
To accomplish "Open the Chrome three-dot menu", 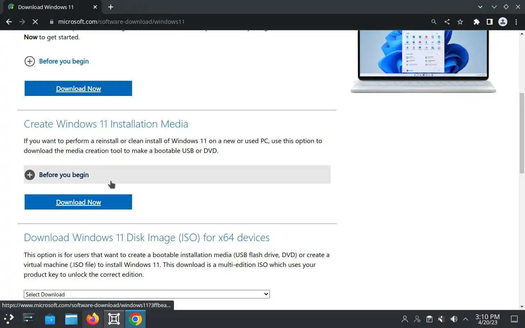I will (x=516, y=22).
